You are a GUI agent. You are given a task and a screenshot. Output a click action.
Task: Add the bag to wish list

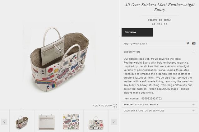135,44
